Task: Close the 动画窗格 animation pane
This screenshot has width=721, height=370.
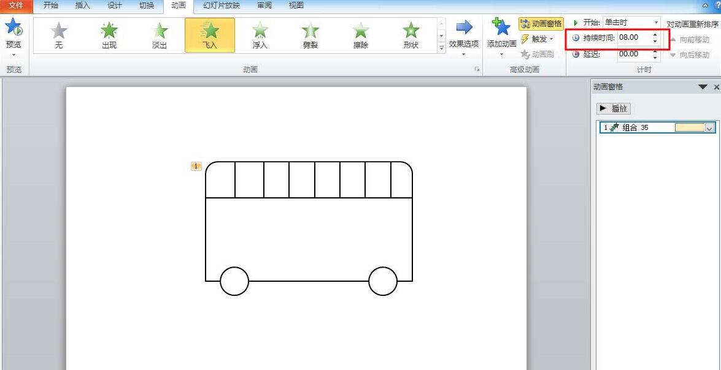Action: [716, 87]
